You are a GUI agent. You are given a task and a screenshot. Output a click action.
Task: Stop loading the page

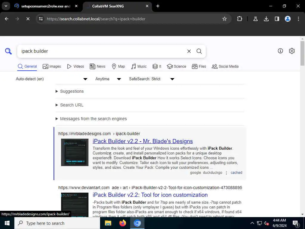tap(28, 19)
